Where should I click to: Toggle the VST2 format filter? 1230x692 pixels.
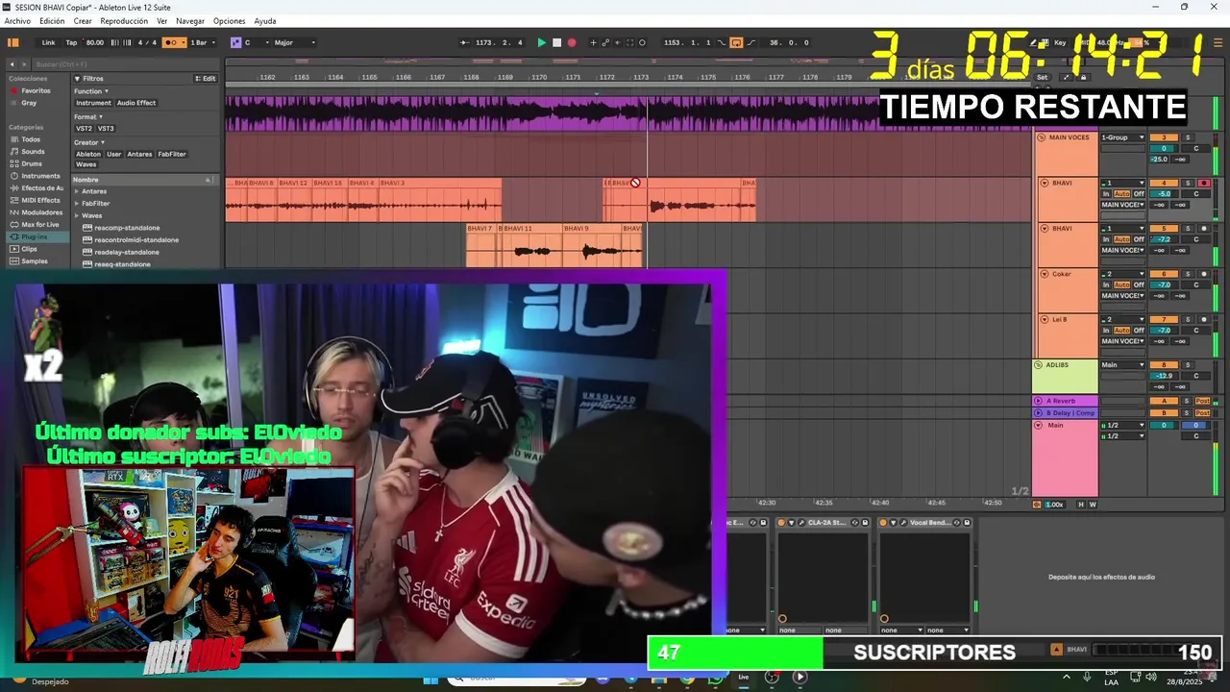pos(84,128)
